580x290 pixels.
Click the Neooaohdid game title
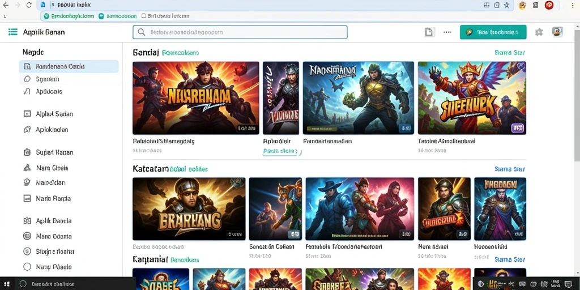tap(491, 246)
